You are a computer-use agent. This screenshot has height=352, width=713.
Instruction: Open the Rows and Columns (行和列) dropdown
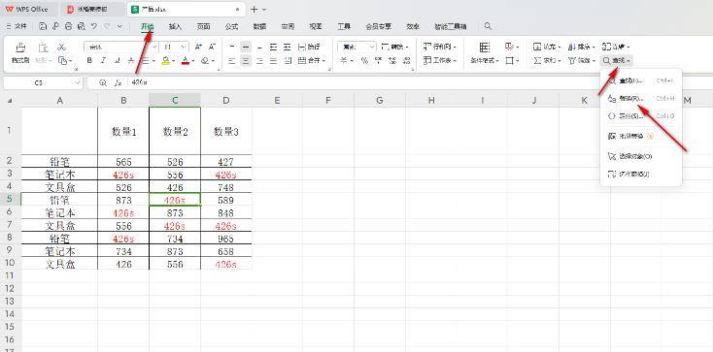440,47
